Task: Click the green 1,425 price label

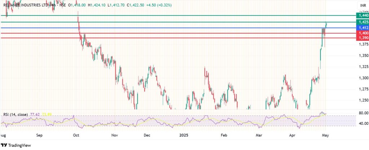Action: pyautogui.click(x=362, y=22)
